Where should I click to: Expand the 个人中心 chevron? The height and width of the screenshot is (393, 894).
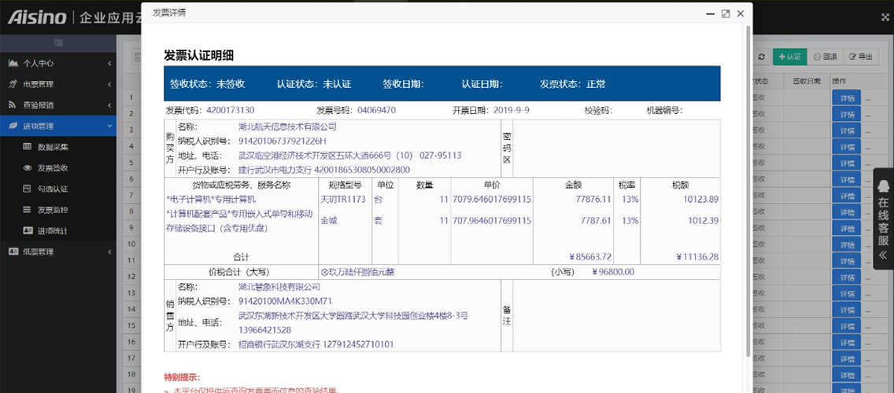coord(109,63)
